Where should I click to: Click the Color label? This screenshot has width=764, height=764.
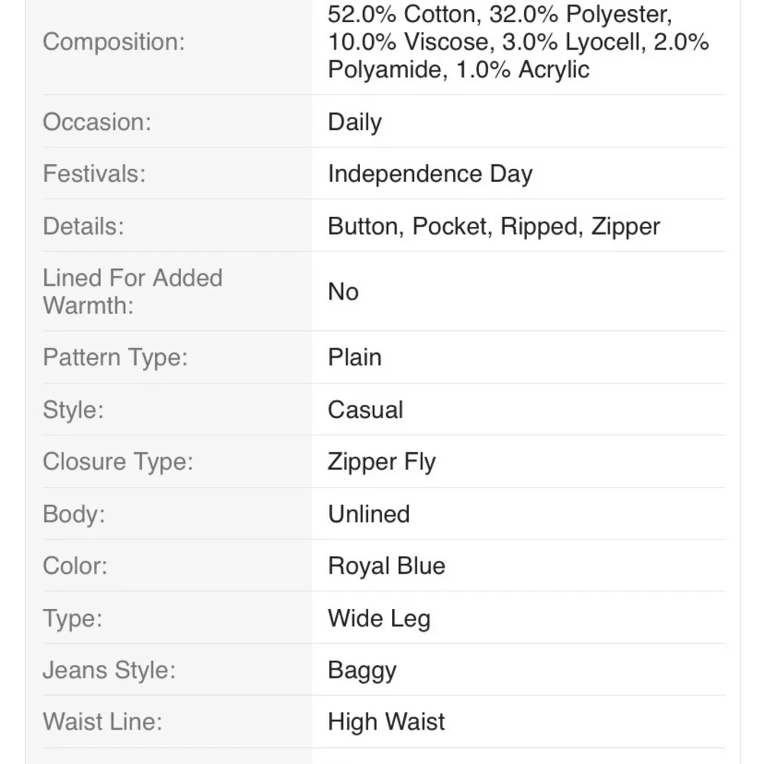[x=75, y=566]
